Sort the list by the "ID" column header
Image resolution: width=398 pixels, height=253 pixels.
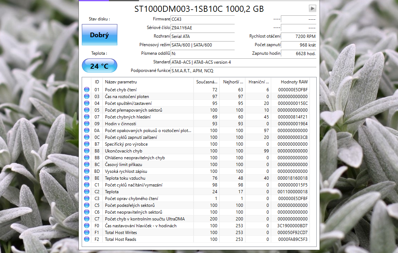click(96, 82)
